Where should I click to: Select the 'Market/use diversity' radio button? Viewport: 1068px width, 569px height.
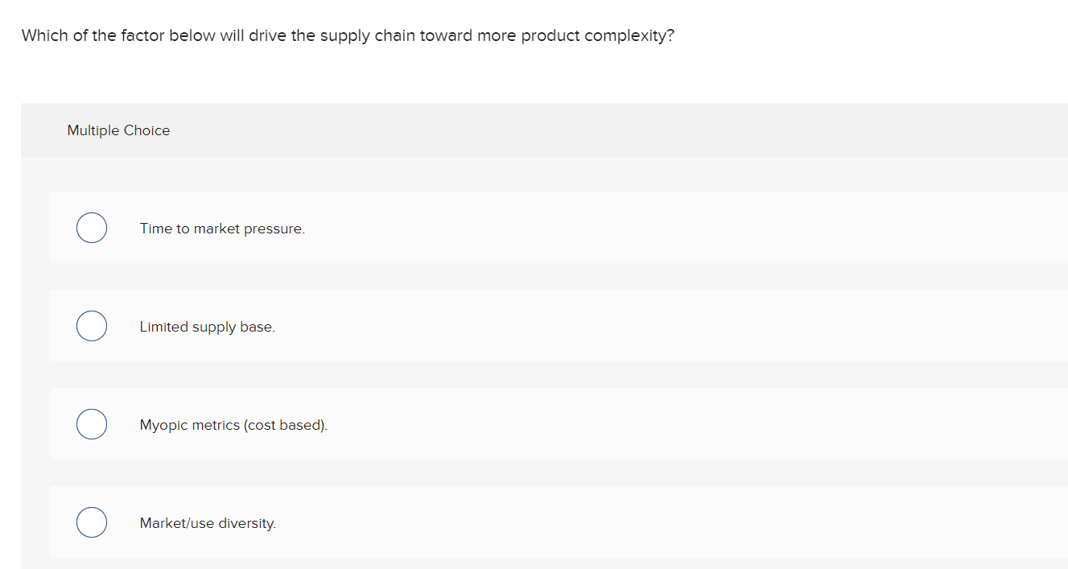coord(91,522)
